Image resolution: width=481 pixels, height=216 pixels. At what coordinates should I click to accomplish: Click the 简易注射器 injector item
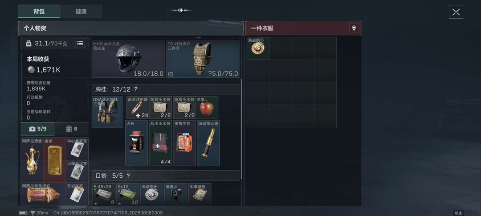click(x=138, y=108)
